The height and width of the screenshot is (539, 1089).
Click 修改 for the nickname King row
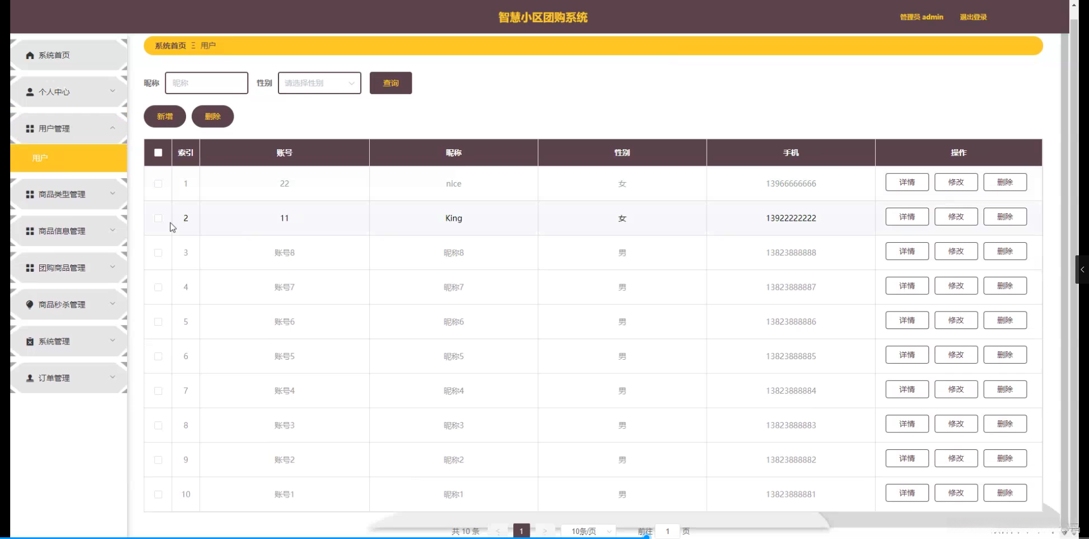point(956,217)
